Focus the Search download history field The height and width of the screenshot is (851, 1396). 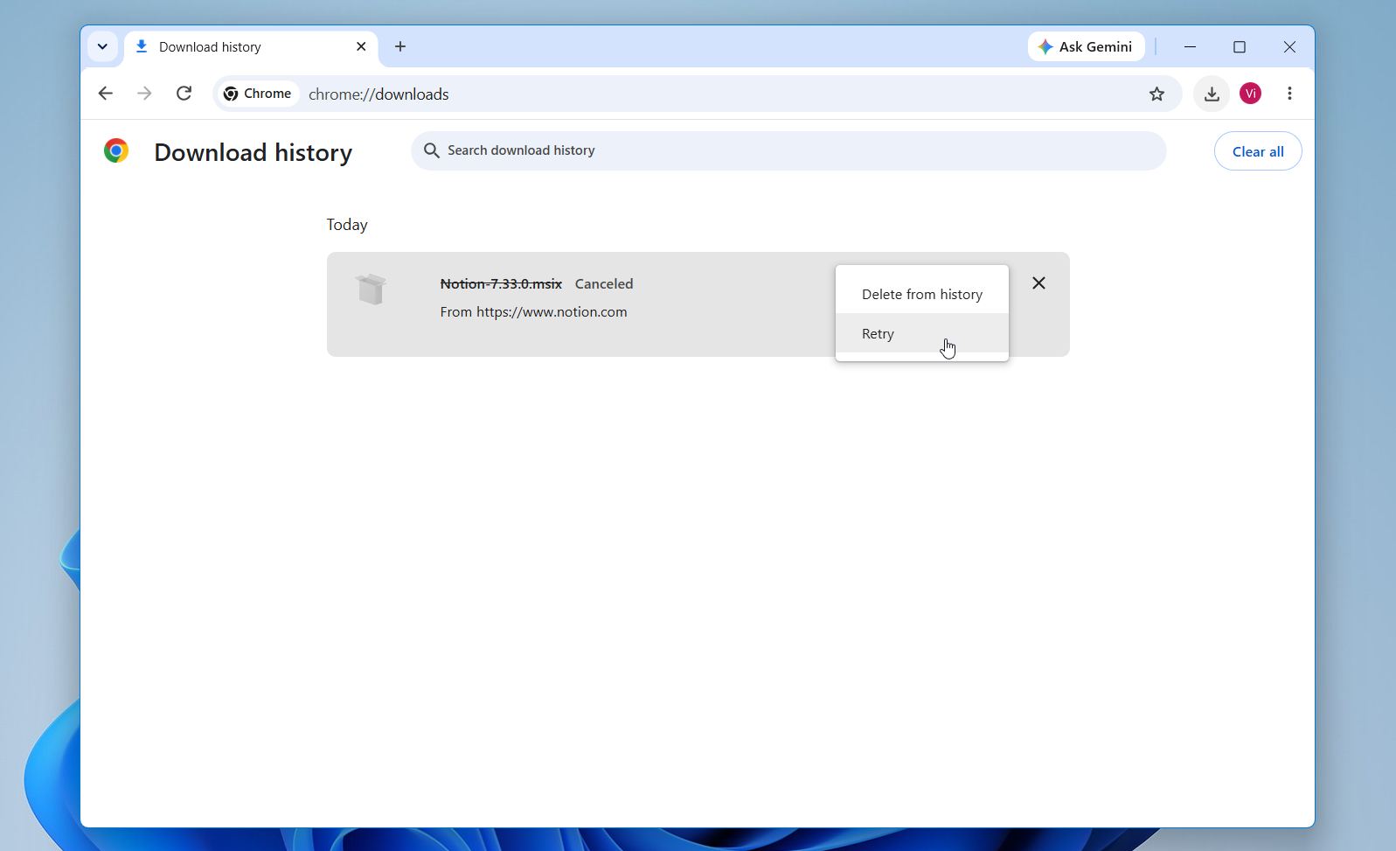pos(788,150)
